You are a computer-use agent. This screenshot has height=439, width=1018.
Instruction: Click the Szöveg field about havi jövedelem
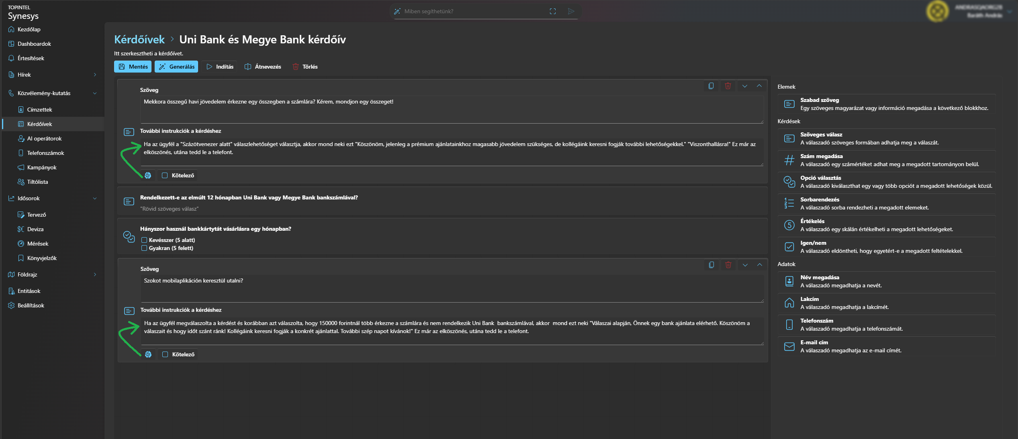click(x=452, y=110)
